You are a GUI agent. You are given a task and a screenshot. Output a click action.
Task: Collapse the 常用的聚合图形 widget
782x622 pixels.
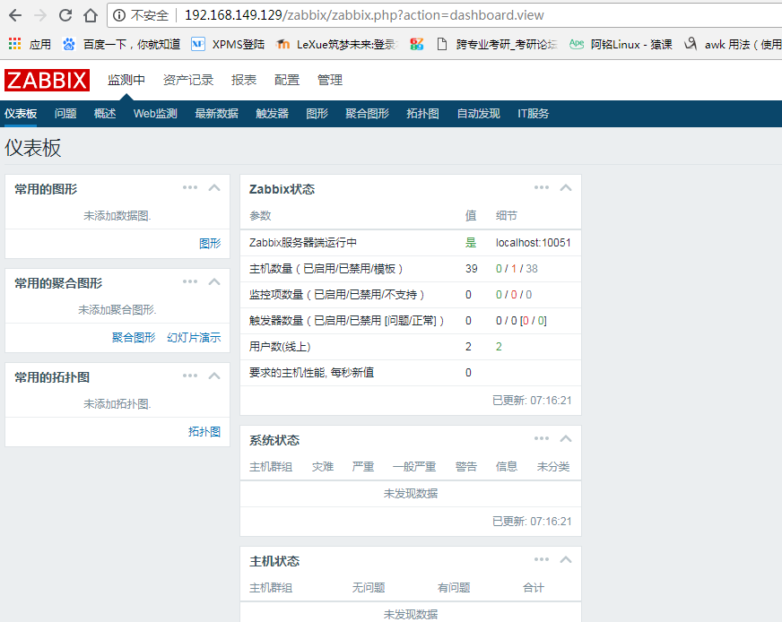[x=214, y=282]
